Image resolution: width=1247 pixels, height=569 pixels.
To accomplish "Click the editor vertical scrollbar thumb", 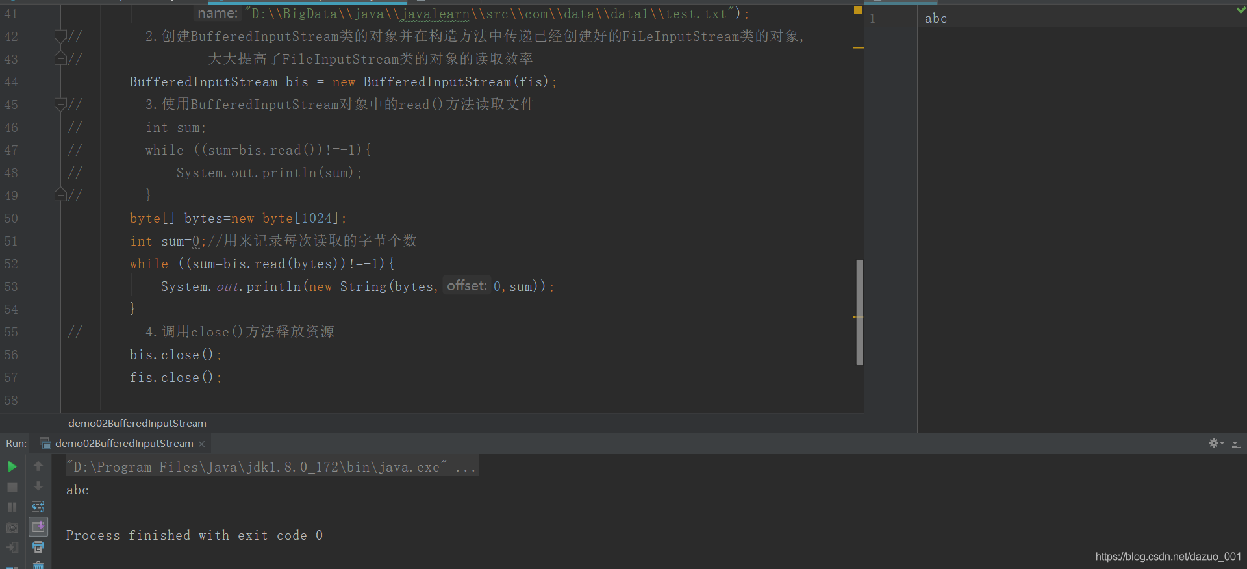I will [859, 312].
